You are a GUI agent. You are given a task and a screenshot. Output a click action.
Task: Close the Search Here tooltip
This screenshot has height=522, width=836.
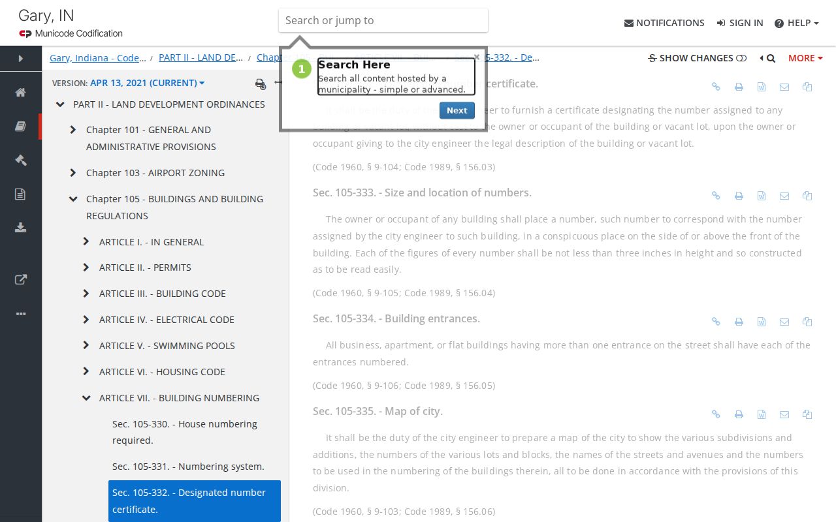[477, 57]
